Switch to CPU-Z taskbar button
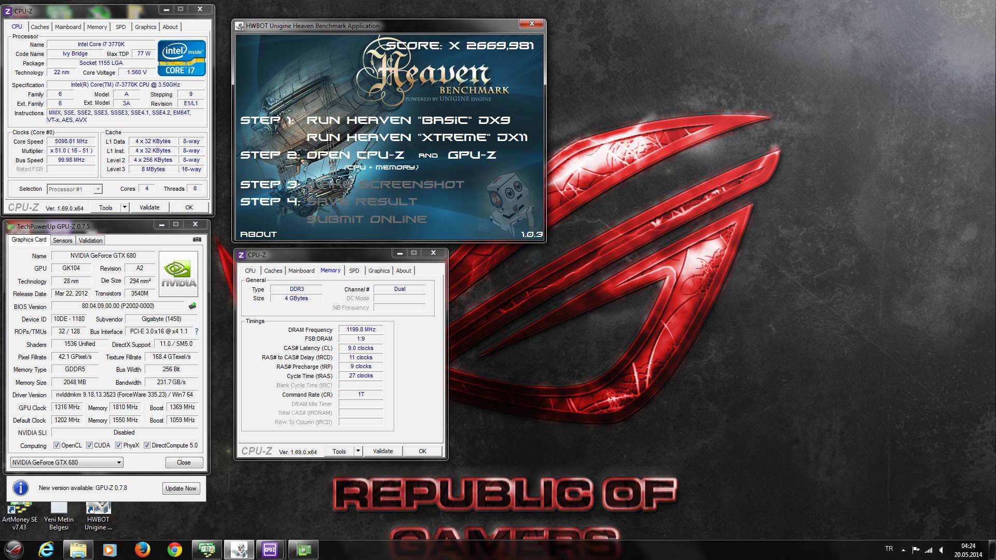The height and width of the screenshot is (560, 996). pos(270,550)
